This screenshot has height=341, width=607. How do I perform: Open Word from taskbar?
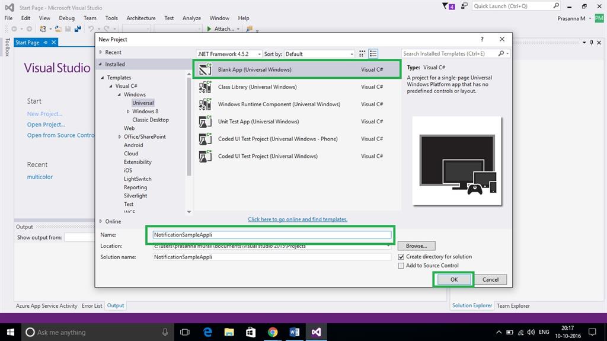tap(294, 332)
